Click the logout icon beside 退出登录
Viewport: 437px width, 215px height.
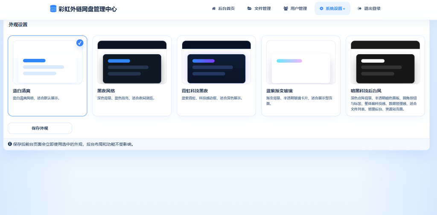click(x=359, y=9)
